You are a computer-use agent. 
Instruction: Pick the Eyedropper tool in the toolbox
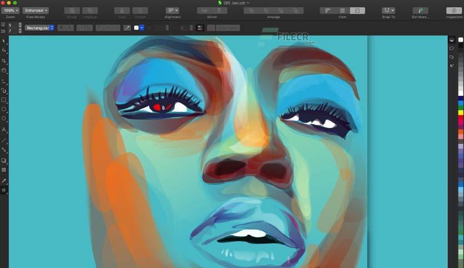(4, 181)
